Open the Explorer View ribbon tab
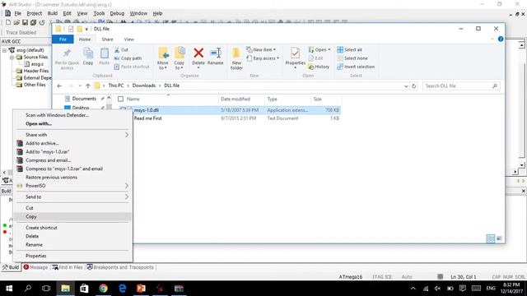 (x=128, y=39)
